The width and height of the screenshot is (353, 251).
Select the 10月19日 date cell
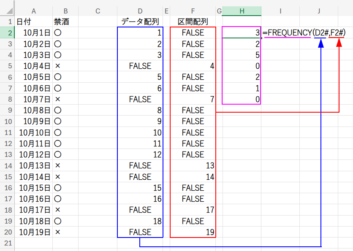point(34,232)
